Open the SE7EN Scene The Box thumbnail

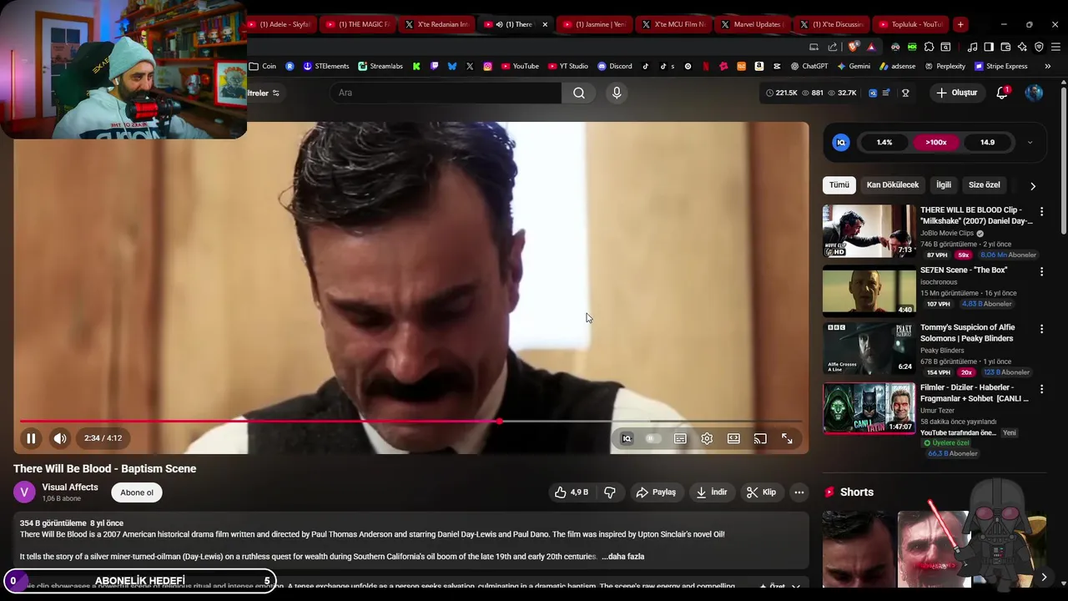(x=869, y=291)
